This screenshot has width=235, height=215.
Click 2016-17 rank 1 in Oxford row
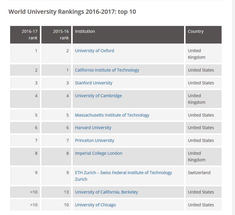pos(36,51)
